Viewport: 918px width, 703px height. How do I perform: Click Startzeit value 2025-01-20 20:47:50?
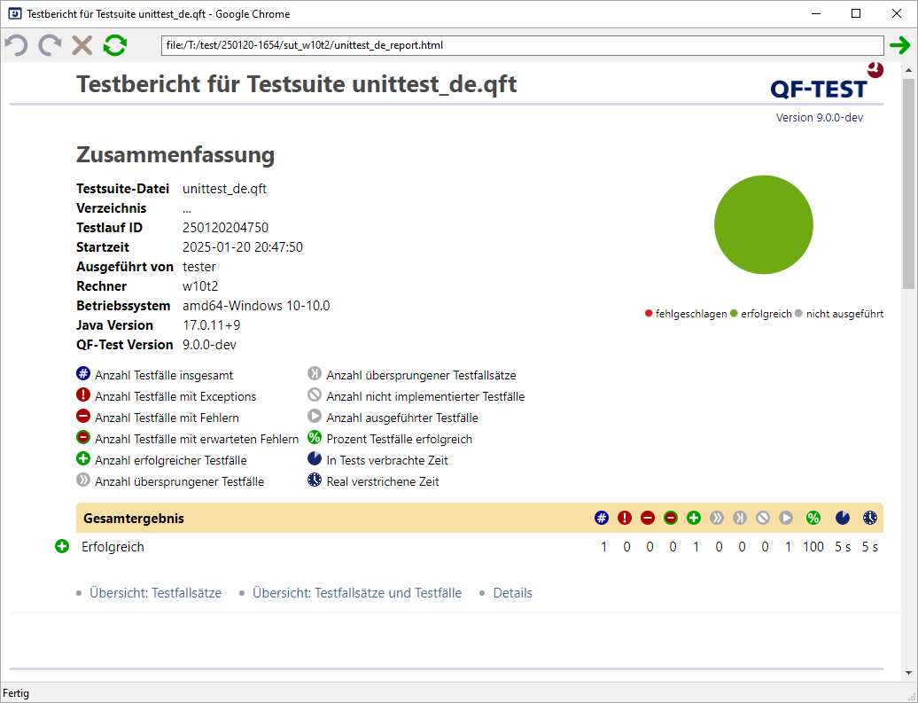tap(243, 247)
